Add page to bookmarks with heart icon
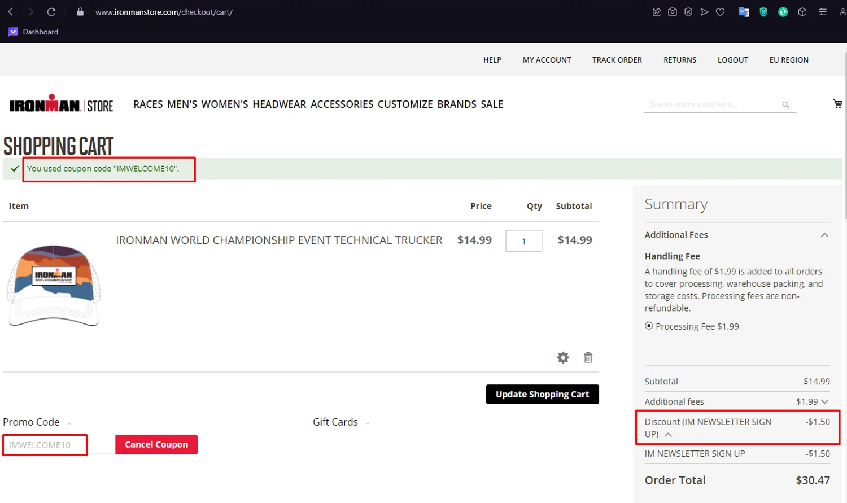The width and height of the screenshot is (847, 503). pyautogui.click(x=720, y=12)
